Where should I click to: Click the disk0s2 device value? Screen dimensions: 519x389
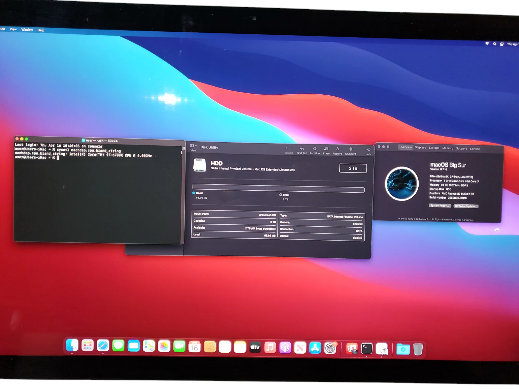[358, 238]
